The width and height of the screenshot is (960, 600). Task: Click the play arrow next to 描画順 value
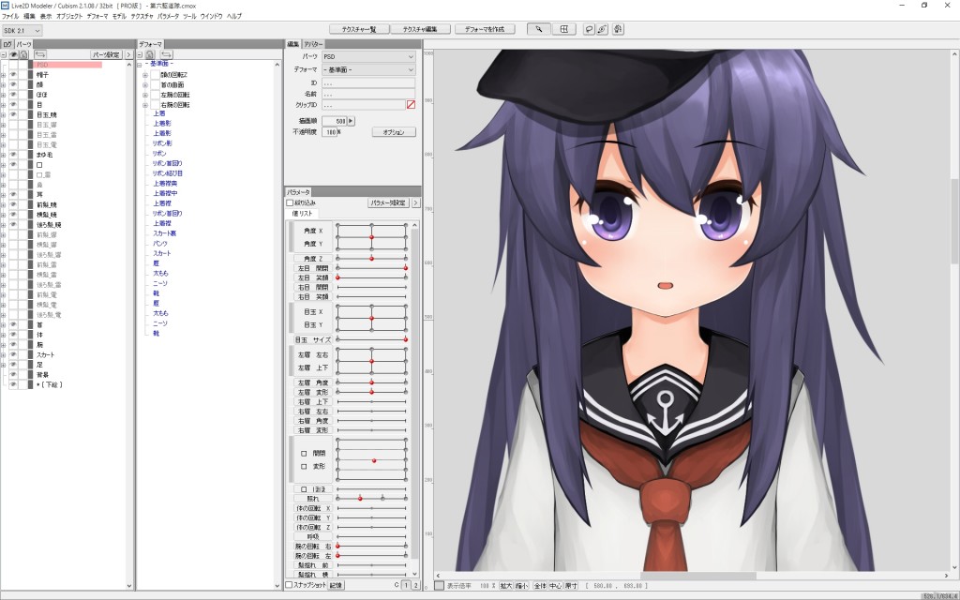click(351, 121)
